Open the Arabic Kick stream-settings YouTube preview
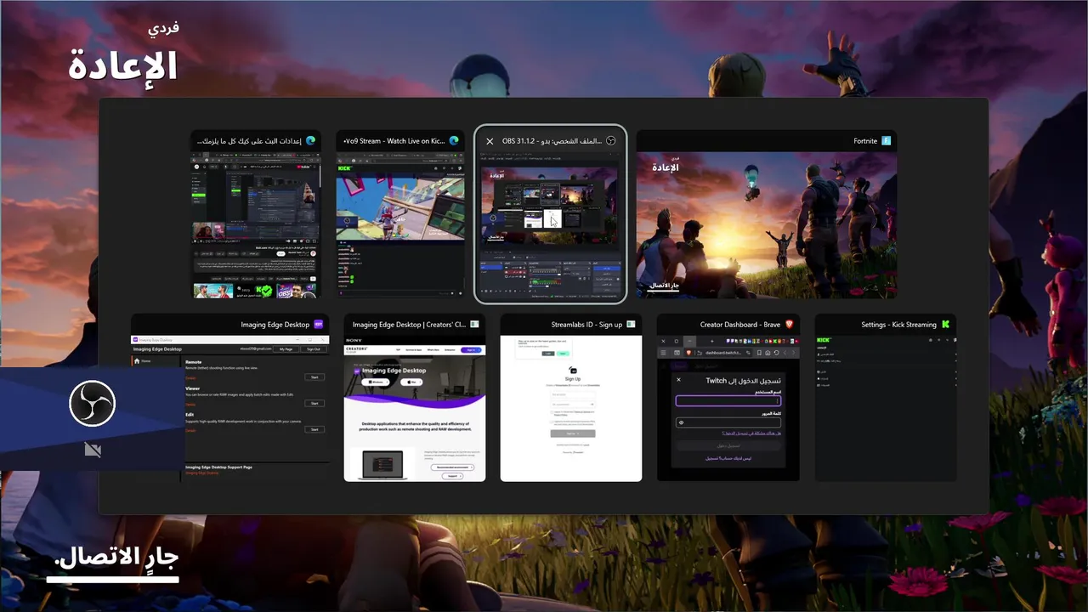 (x=257, y=225)
